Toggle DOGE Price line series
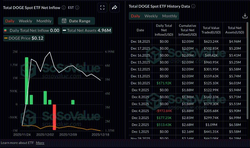This screenshot has width=250, height=148. coord(24,38)
